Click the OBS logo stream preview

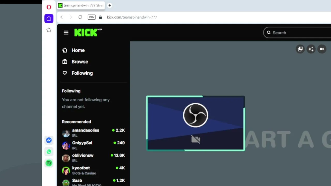[195, 115]
